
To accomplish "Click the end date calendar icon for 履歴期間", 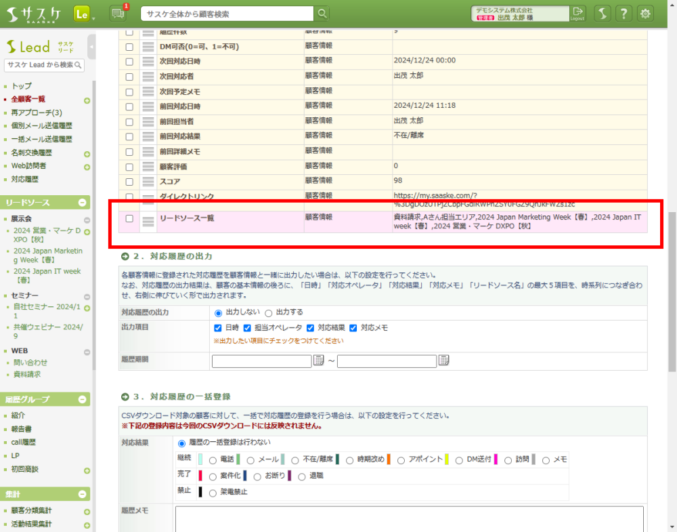I will point(444,361).
